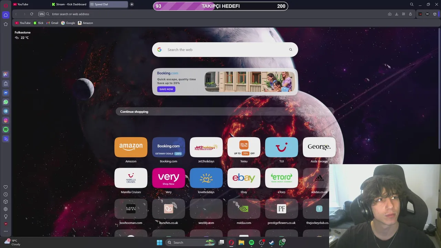Click the SAVE NOW Booking.com button
This screenshot has height=248, width=441.
(x=166, y=89)
